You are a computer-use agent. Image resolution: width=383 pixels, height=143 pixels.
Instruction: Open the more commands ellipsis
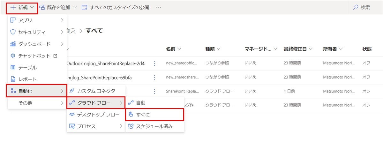[158, 7]
